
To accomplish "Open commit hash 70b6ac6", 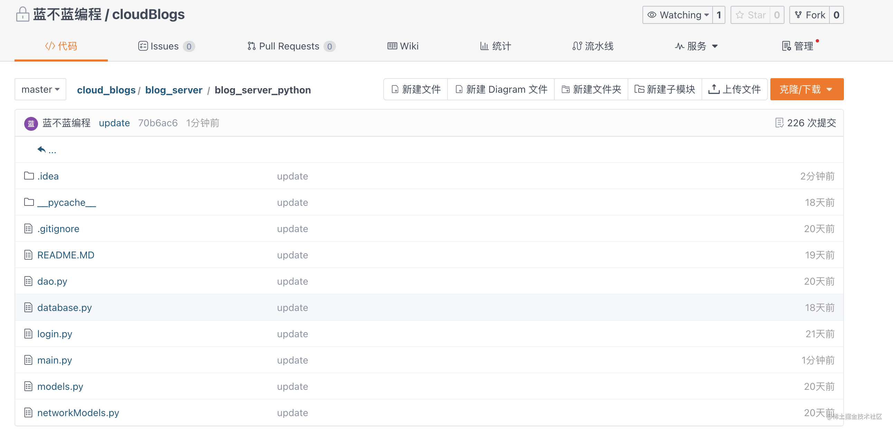I will [158, 123].
